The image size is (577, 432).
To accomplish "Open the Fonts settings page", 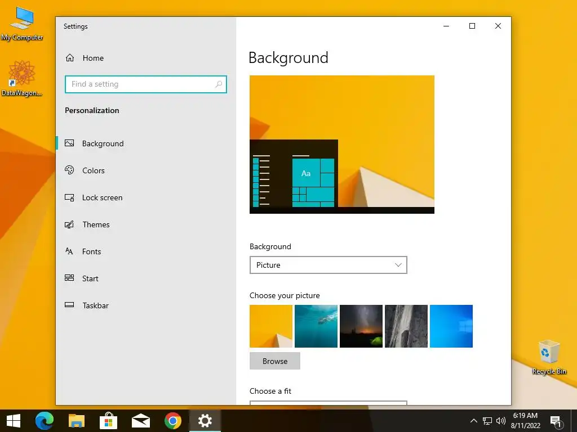I will (x=92, y=251).
